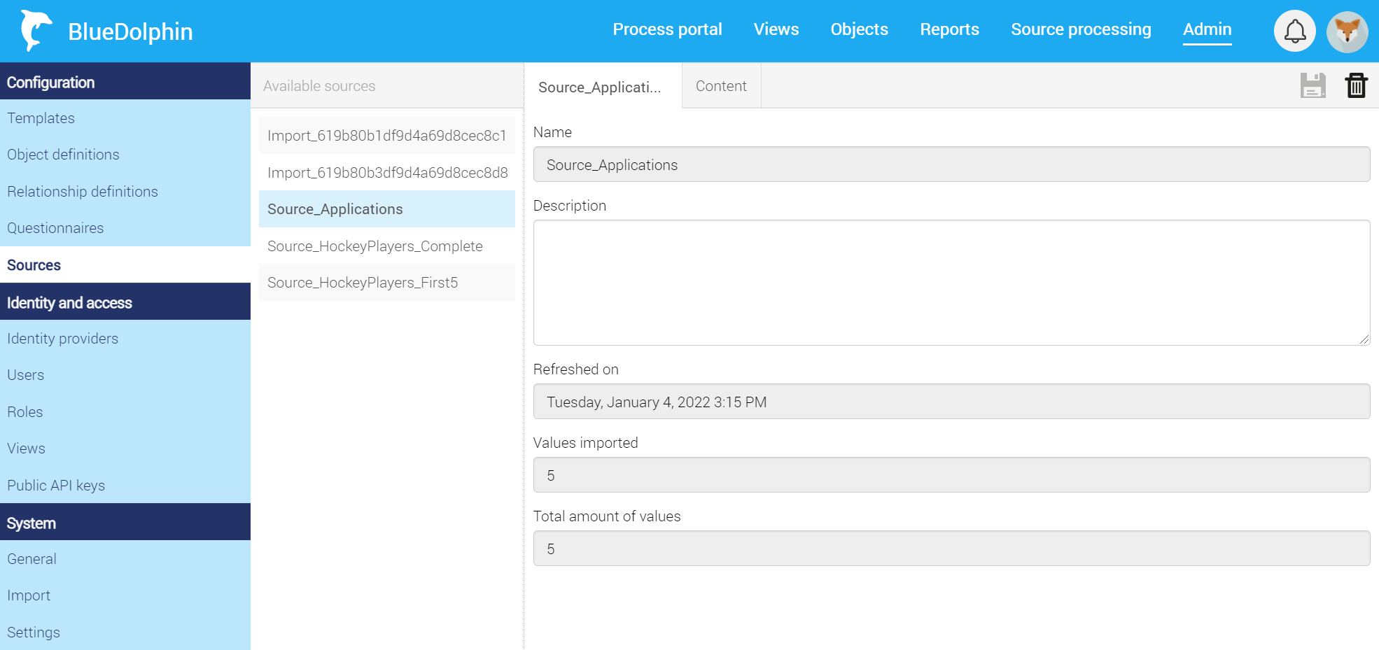Screen dimensions: 1379x650
Task: Switch to the Content tab
Action: (x=721, y=86)
